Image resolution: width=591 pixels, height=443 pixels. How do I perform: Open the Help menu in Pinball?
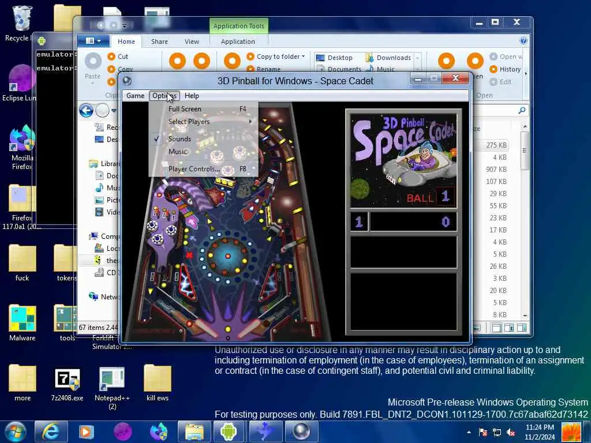tap(192, 96)
